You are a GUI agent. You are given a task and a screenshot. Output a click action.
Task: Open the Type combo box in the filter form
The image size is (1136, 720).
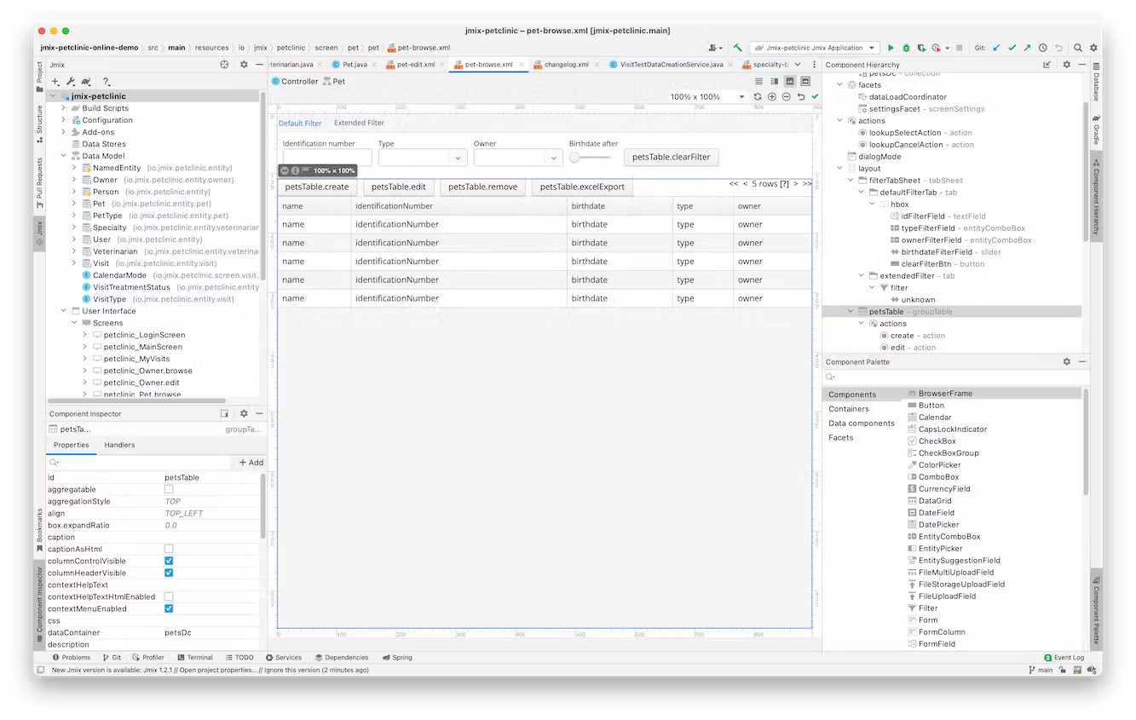tap(458, 158)
